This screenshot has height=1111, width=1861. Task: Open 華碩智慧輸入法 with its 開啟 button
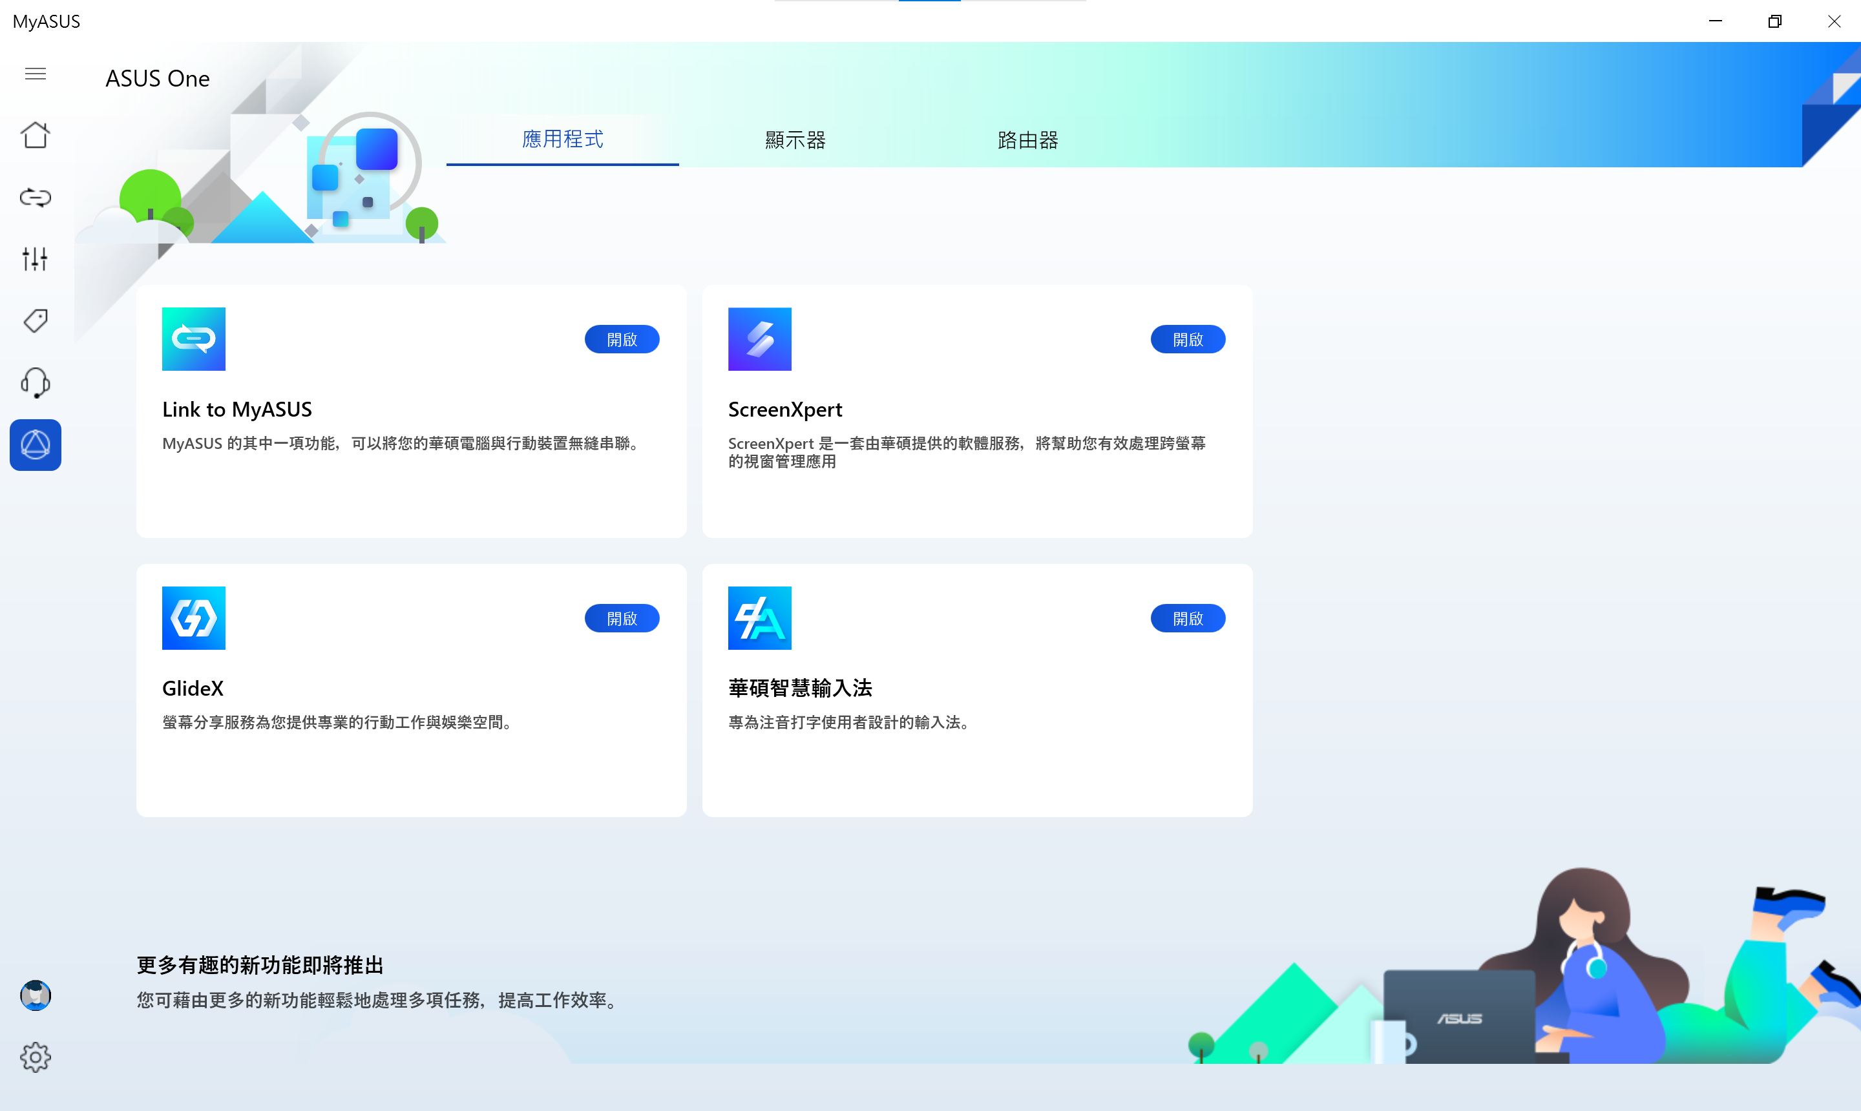coord(1188,618)
